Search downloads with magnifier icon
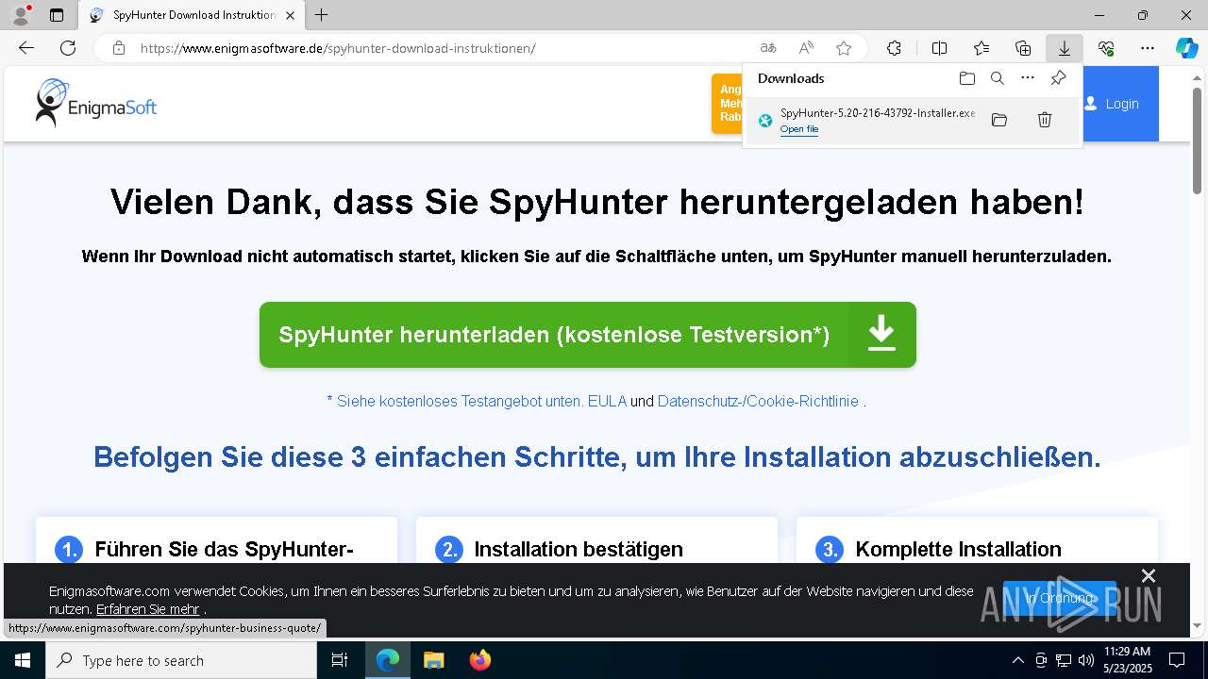 [x=997, y=78]
